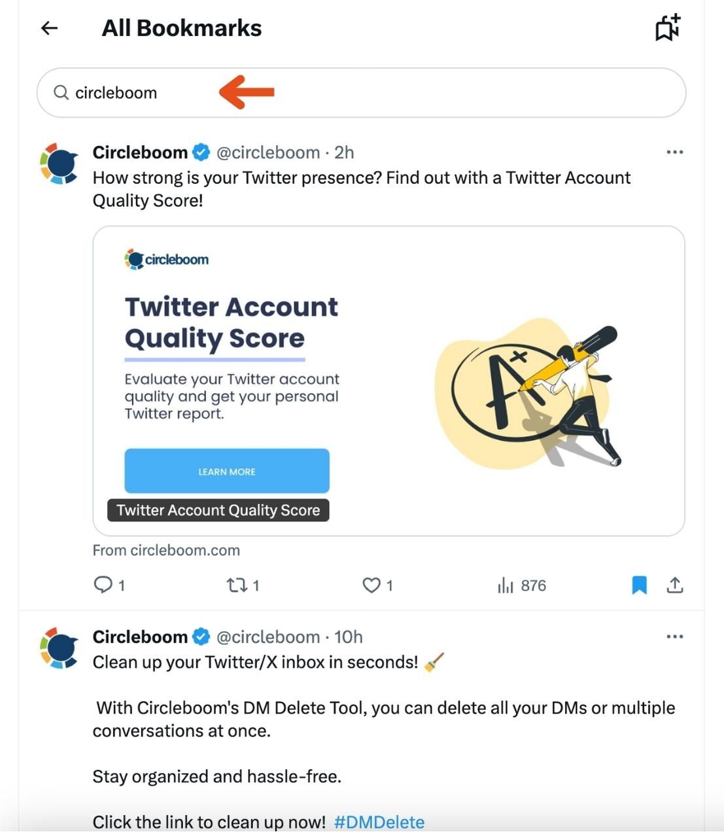724x832 pixels.
Task: Like the Twitter Account Quality Score tweet
Action: coord(372,585)
